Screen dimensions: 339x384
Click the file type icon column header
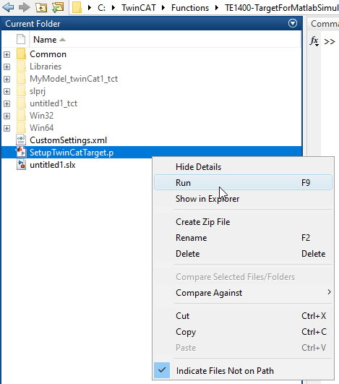click(21, 40)
